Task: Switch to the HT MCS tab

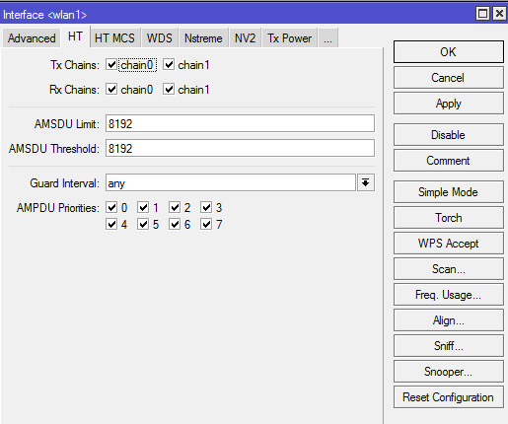Action: (x=114, y=38)
